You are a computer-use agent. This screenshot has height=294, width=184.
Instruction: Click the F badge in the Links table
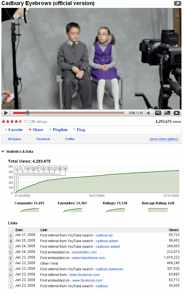pyautogui.click(x=11, y=264)
